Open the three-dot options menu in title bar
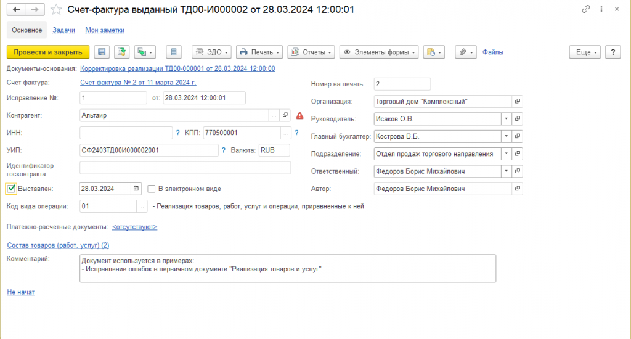631x339 pixels. point(601,9)
